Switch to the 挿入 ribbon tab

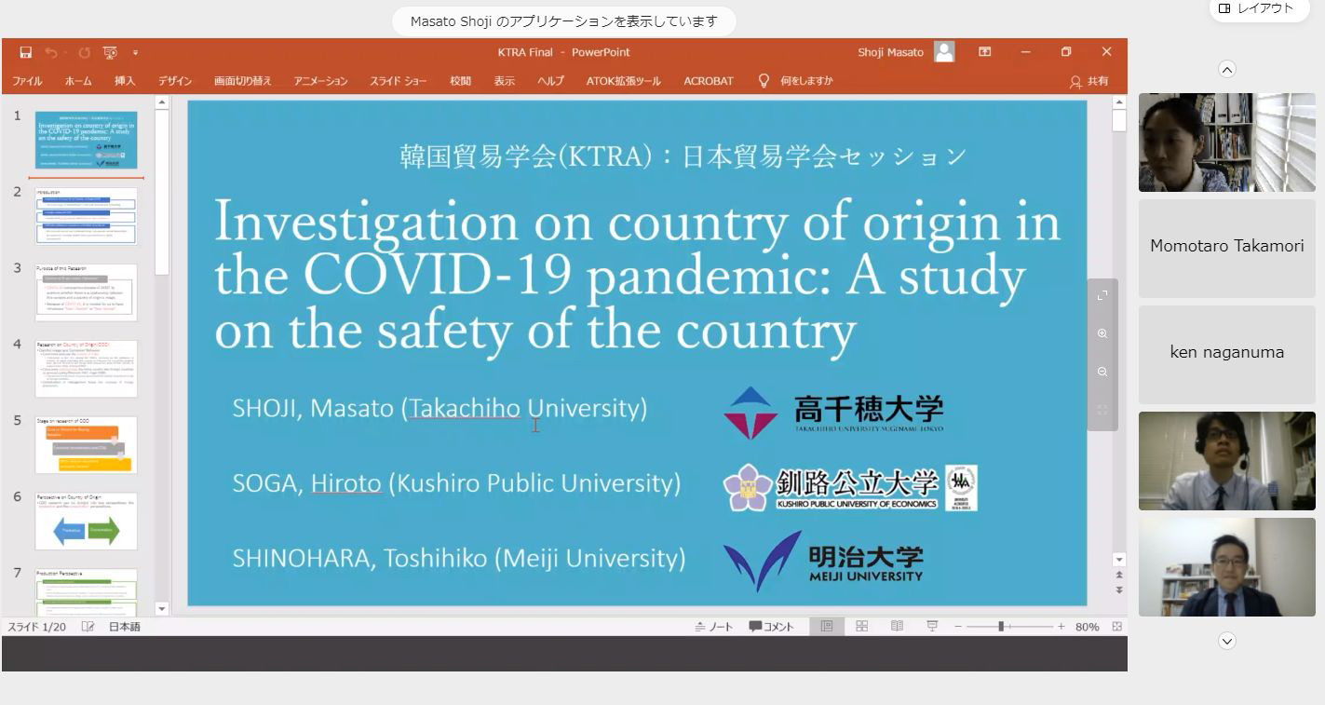tap(125, 81)
